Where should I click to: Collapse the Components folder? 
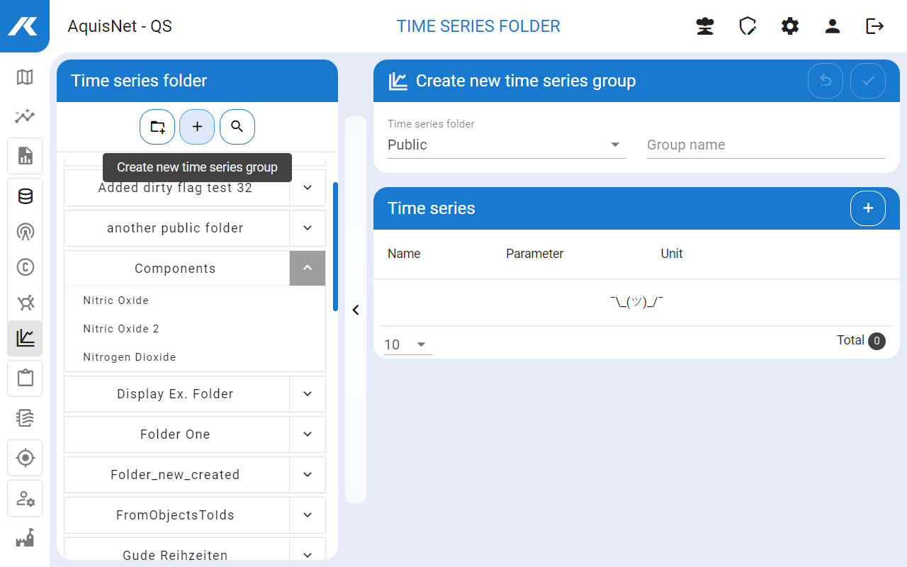coord(308,268)
